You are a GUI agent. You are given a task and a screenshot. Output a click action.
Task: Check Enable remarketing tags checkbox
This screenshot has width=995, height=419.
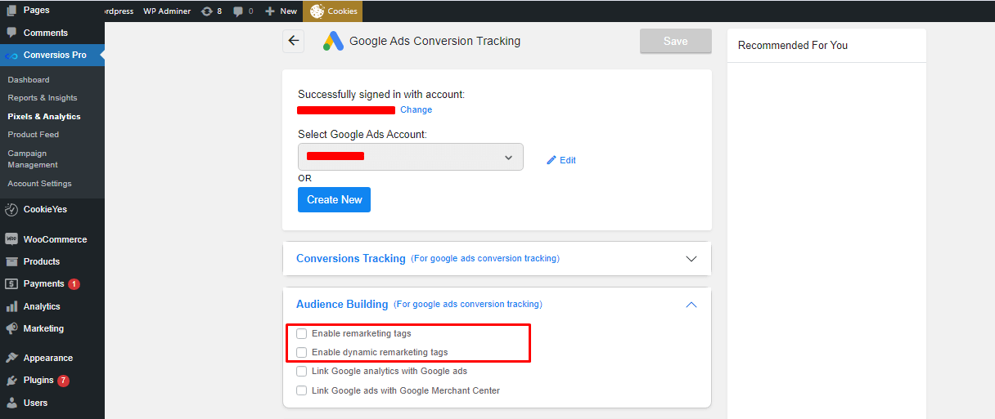(302, 333)
